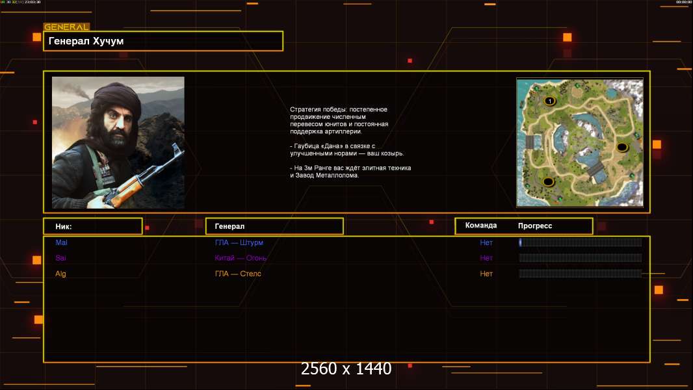
Task: Click the Команда column header
Action: pyautogui.click(x=481, y=226)
